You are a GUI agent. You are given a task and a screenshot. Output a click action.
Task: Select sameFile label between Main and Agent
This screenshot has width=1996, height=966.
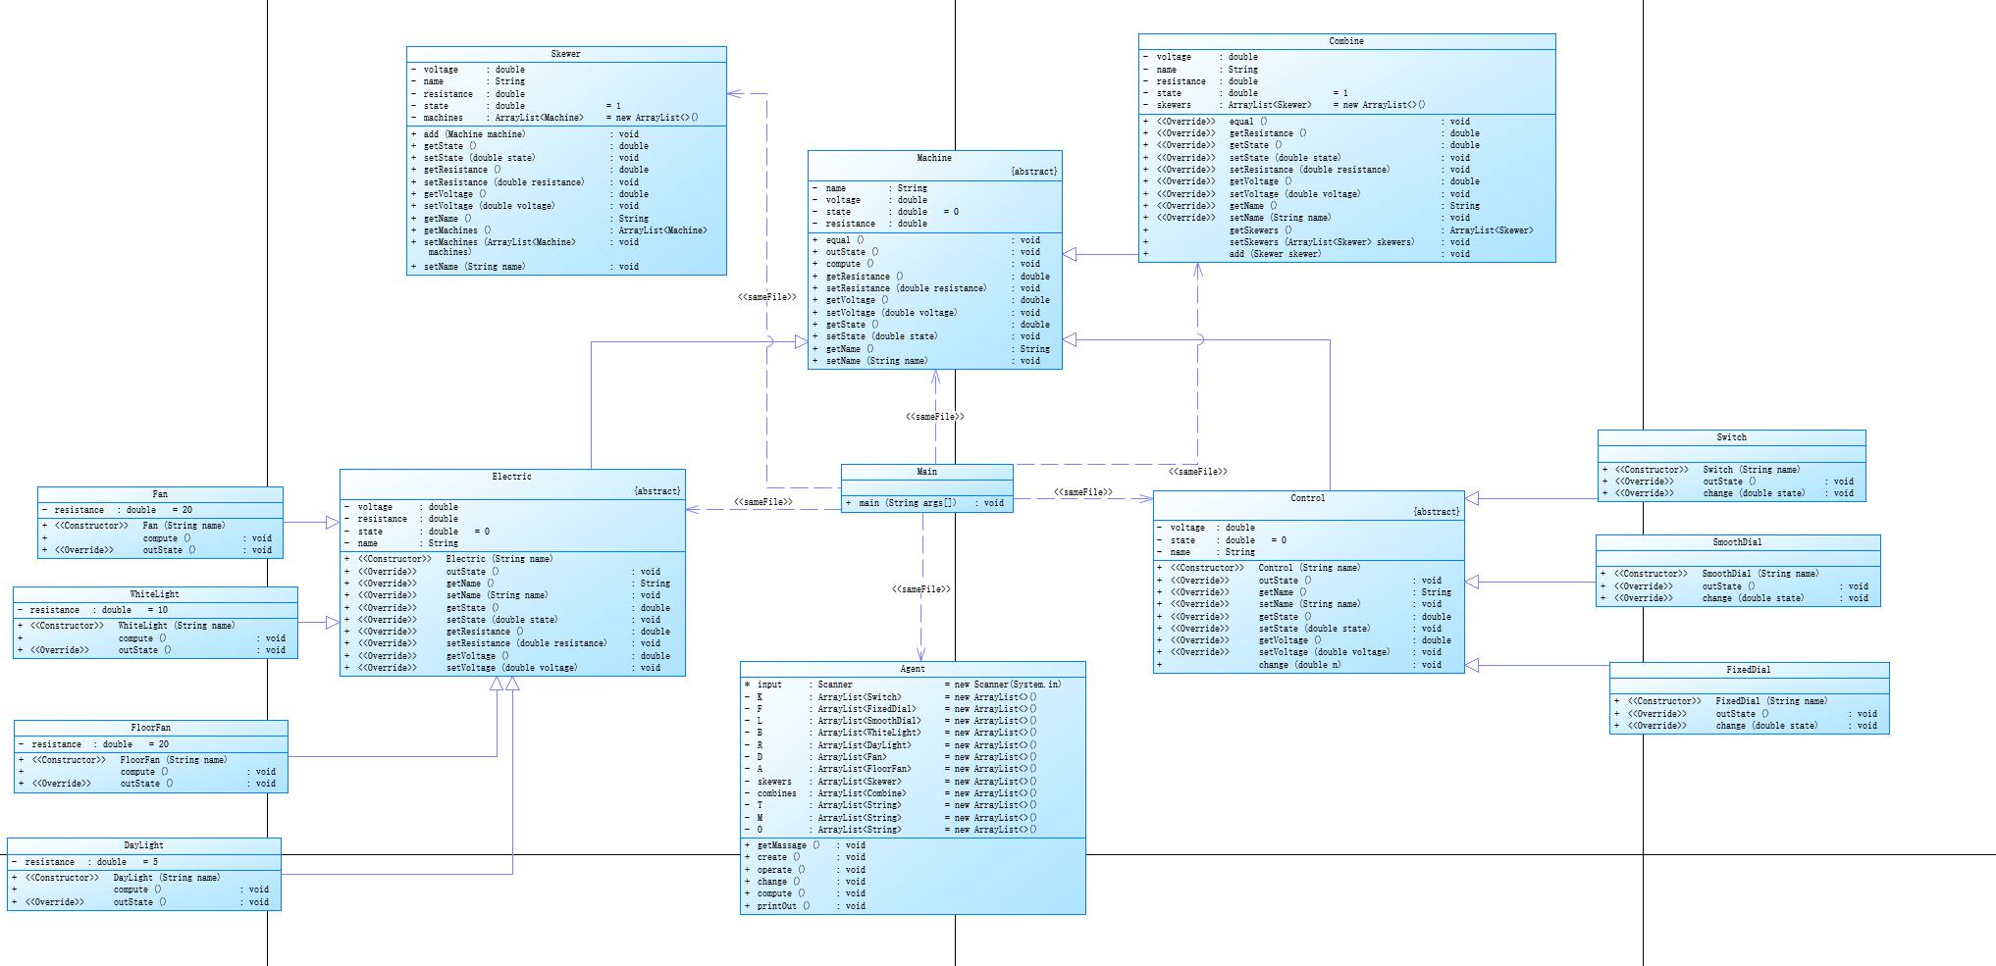tap(920, 589)
